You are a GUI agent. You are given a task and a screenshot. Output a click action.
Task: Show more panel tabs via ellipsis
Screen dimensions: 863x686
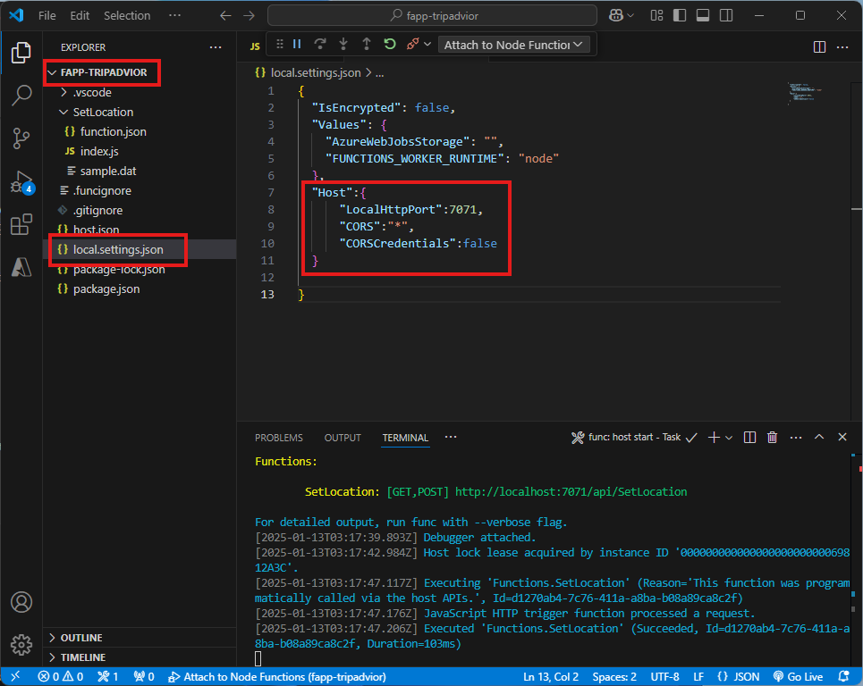(451, 437)
